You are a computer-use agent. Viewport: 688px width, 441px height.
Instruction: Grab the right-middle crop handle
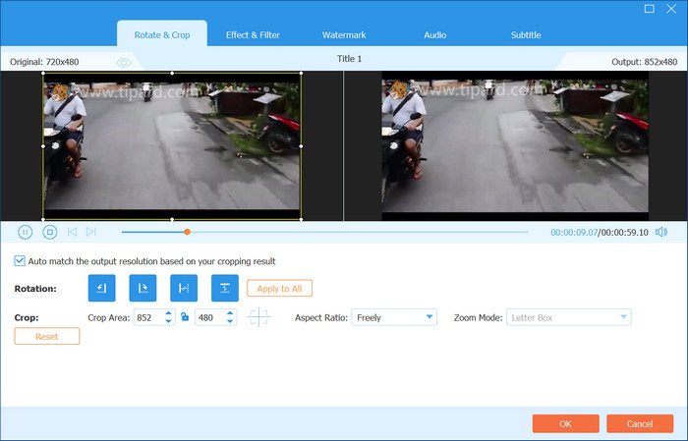[301, 146]
